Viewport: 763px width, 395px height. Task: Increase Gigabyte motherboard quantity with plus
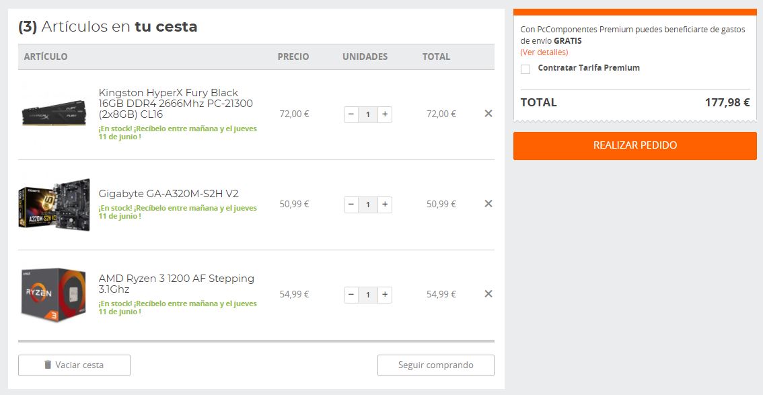click(385, 205)
